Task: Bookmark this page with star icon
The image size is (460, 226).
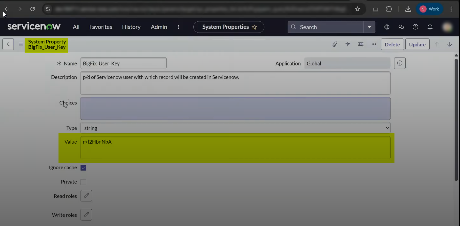Action: [x=358, y=9]
